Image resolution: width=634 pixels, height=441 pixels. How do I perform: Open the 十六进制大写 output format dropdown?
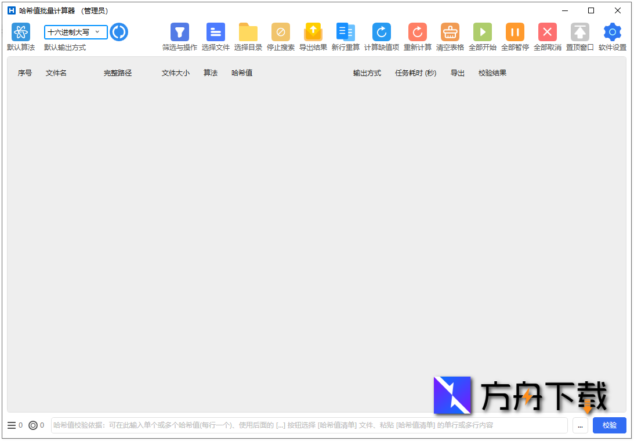[x=75, y=32]
